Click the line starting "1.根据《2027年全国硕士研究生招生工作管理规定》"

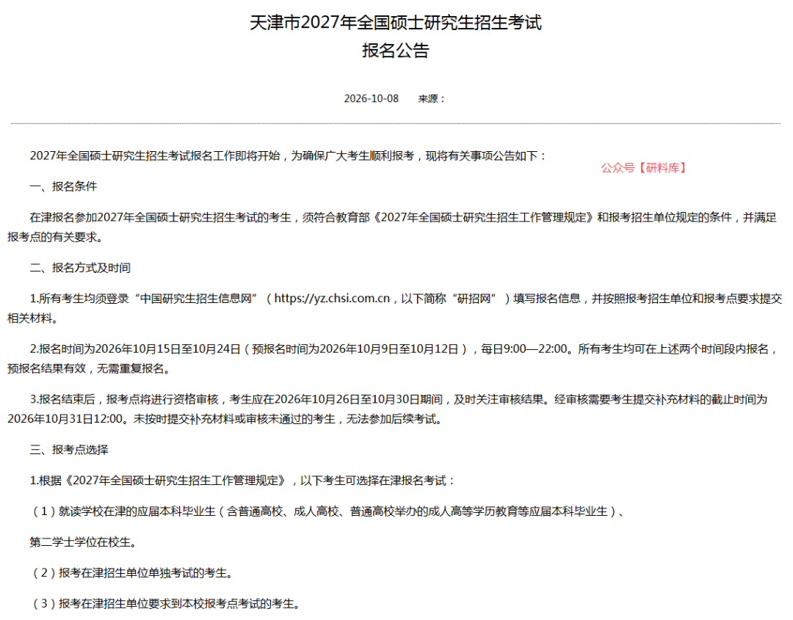[x=242, y=481]
